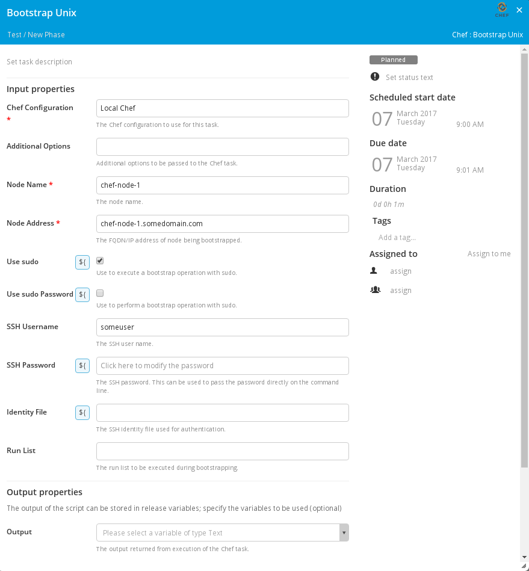The image size is (529, 571).
Task: Click Assign to me link
Action: pyautogui.click(x=489, y=254)
